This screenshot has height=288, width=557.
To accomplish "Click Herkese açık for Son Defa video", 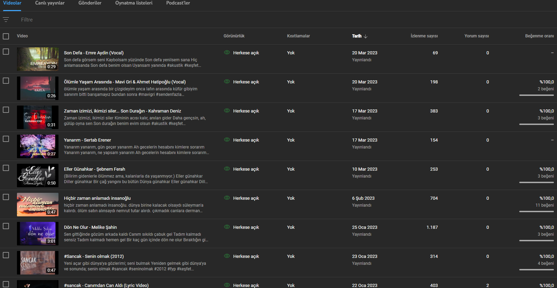I will pyautogui.click(x=246, y=53).
